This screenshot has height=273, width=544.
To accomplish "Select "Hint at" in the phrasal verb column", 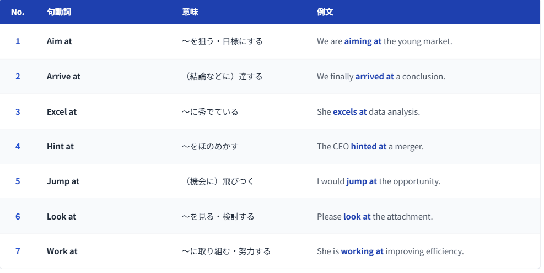I will (60, 147).
